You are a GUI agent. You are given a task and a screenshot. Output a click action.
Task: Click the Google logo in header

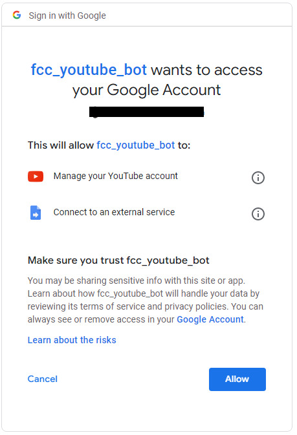[x=17, y=15]
